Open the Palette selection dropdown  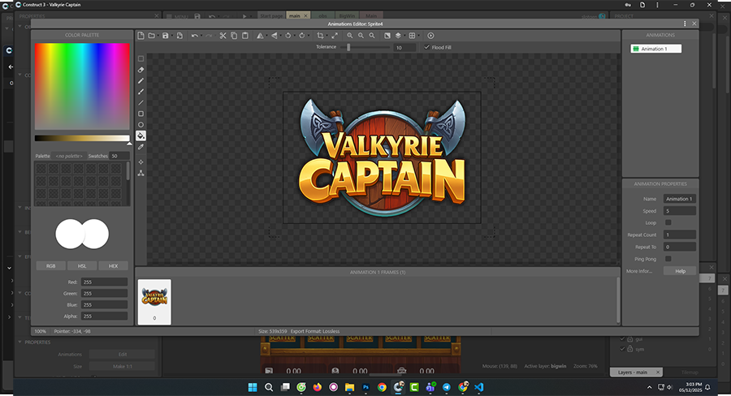(x=70, y=156)
